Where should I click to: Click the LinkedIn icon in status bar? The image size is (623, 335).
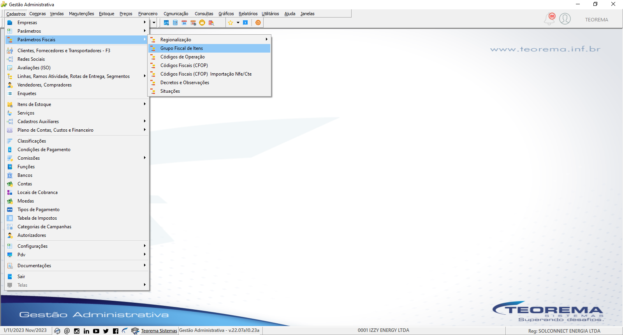pyautogui.click(x=86, y=331)
